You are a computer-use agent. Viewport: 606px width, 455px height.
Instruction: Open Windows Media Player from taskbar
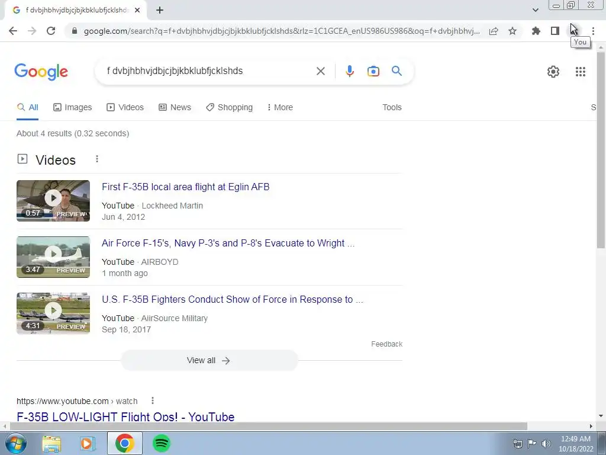pyautogui.click(x=88, y=443)
